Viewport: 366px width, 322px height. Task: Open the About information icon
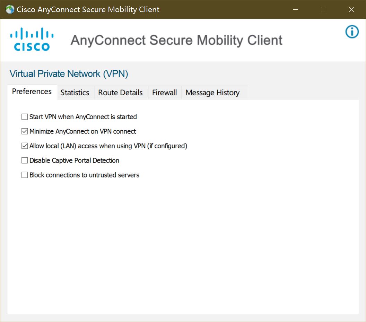pyautogui.click(x=352, y=32)
